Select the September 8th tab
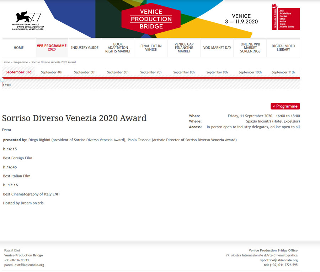The height and width of the screenshot is (272, 320). (184, 72)
